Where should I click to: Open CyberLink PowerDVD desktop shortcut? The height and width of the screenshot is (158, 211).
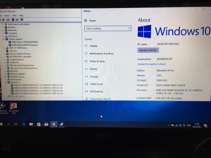pyautogui.click(x=3, y=108)
